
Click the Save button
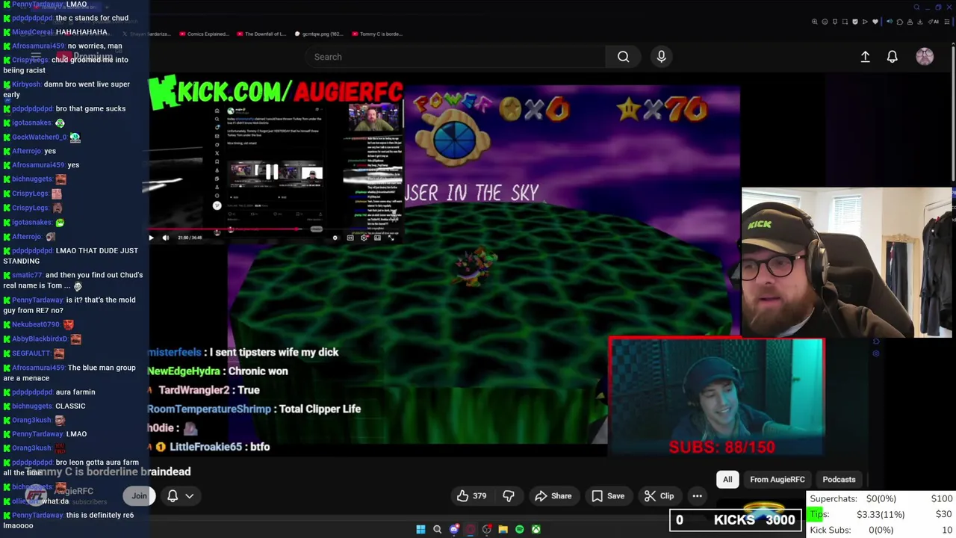(x=608, y=496)
